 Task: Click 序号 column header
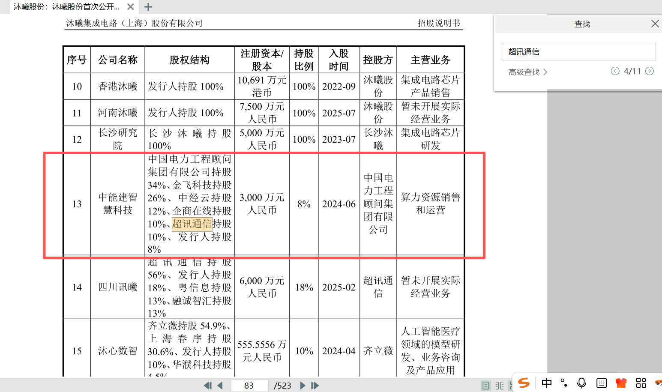[x=77, y=60]
